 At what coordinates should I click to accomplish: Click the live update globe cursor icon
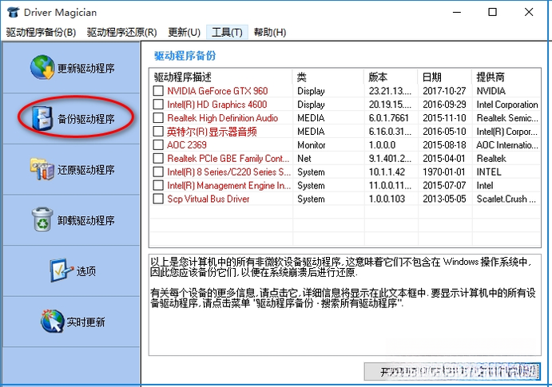[52, 321]
